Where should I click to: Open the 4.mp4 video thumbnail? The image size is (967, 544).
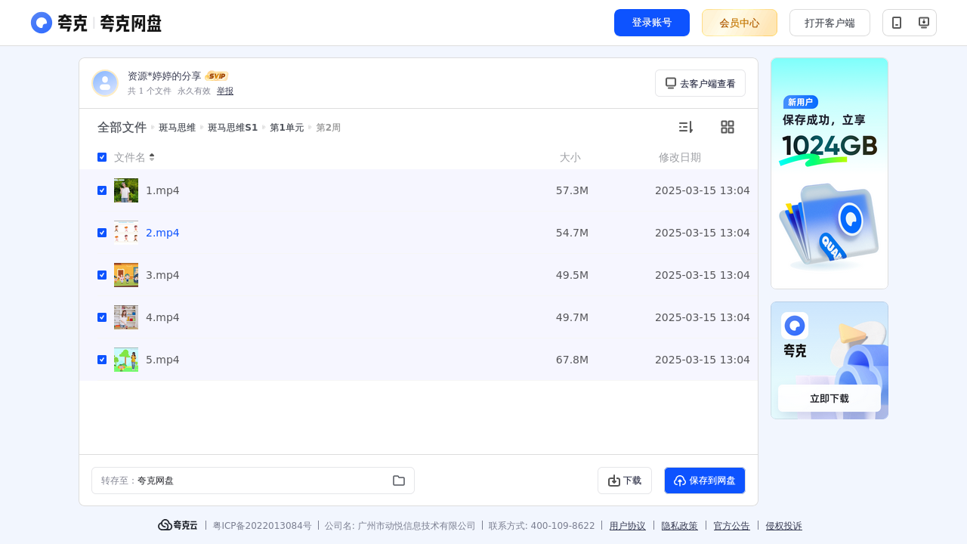pos(126,317)
